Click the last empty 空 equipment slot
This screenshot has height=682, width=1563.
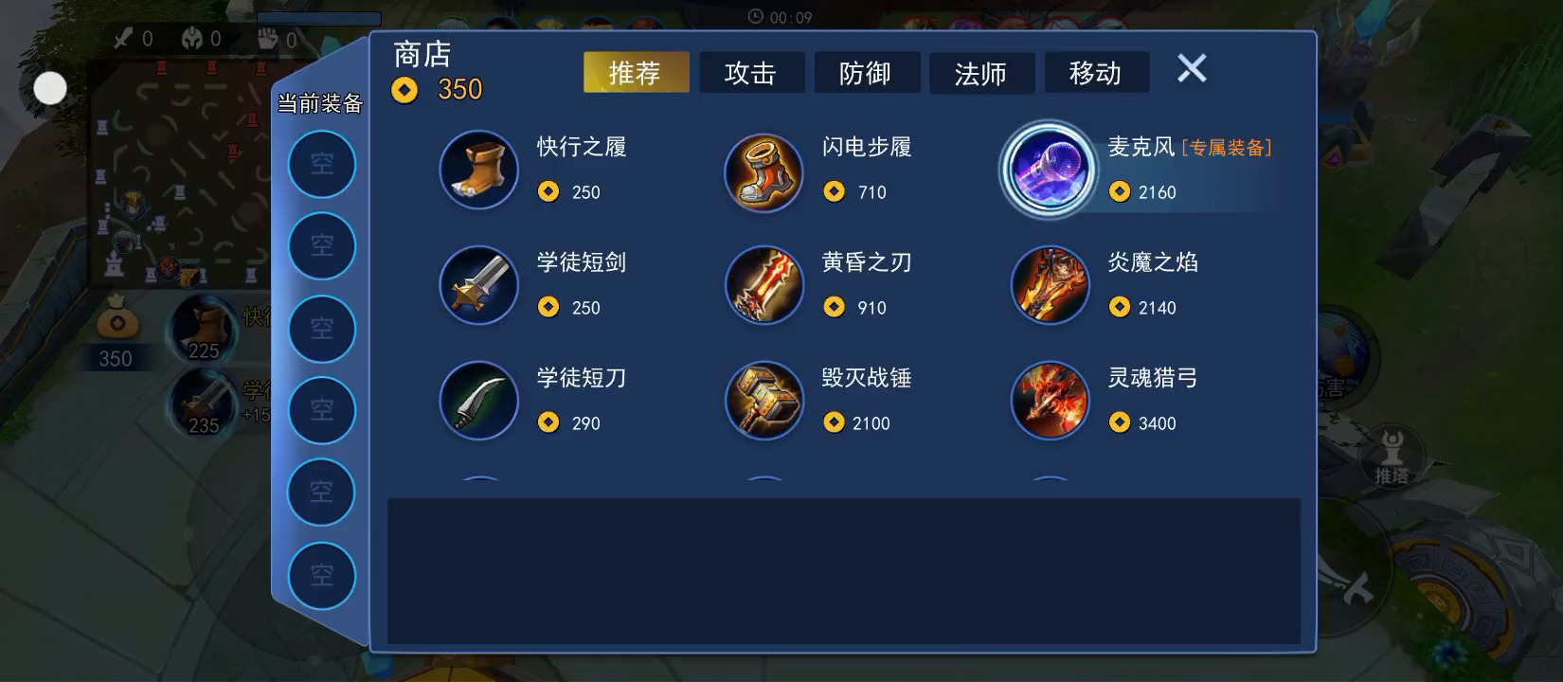[322, 575]
